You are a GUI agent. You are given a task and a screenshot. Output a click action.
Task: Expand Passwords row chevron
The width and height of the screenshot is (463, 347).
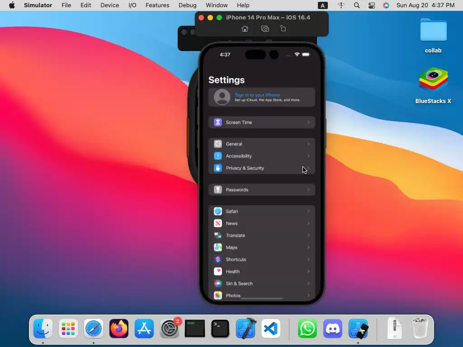[x=308, y=190]
